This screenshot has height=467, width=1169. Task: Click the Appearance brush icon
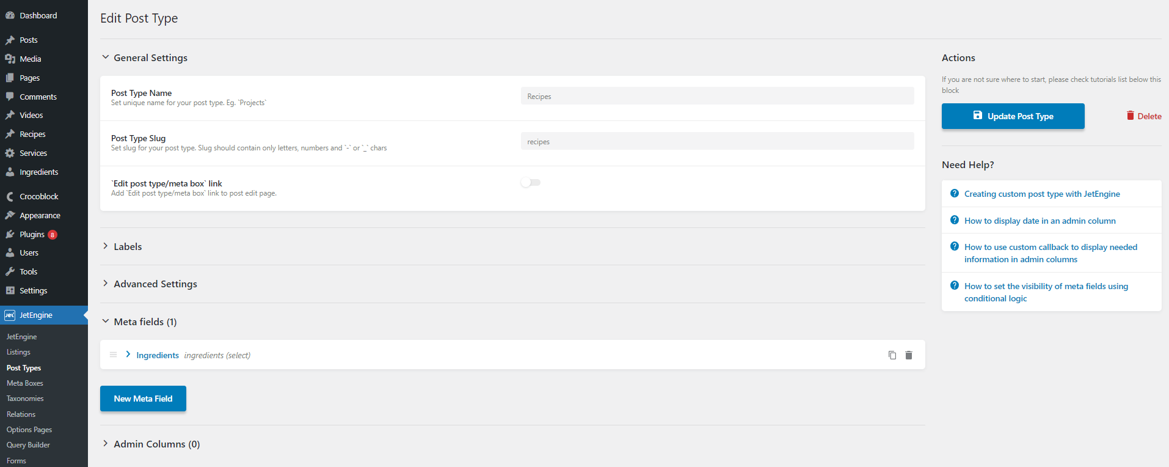pyautogui.click(x=10, y=215)
